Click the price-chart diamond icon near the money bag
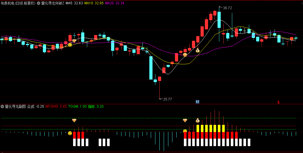The height and width of the screenshot is (153, 303). point(185,55)
